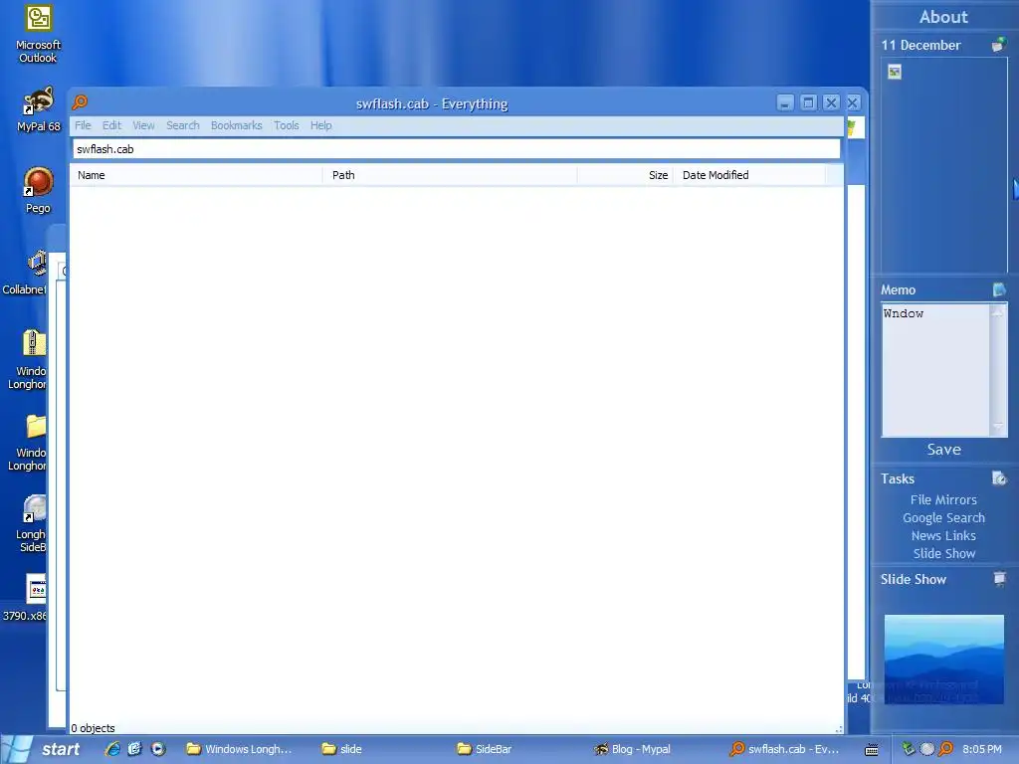
Task: Open the Pego desktop shortcut
Action: [x=39, y=190]
